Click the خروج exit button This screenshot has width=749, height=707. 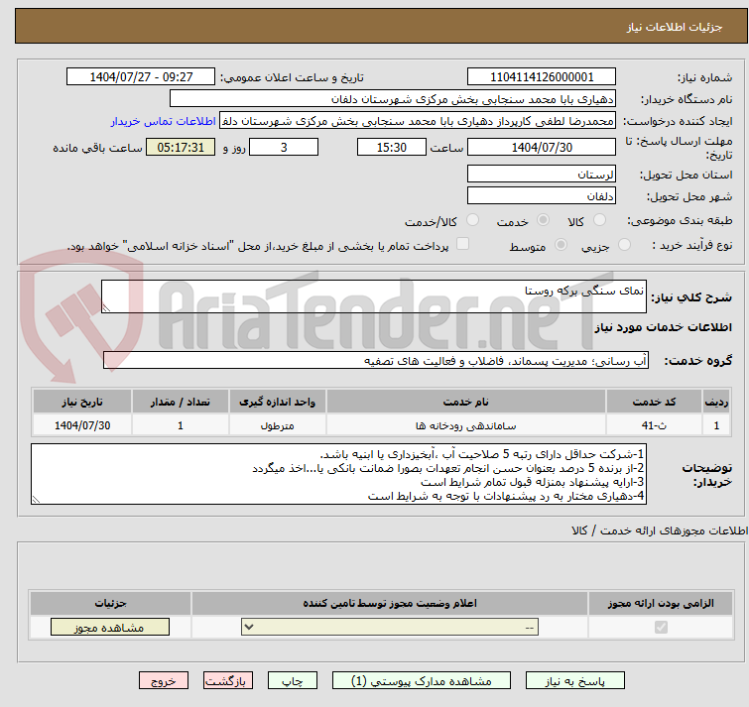pos(164,681)
